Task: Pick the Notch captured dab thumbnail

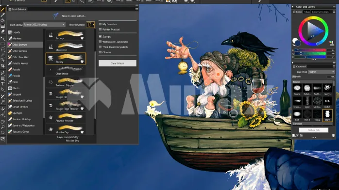Action: point(327,102)
